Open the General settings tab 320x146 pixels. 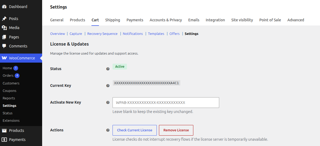(57, 20)
